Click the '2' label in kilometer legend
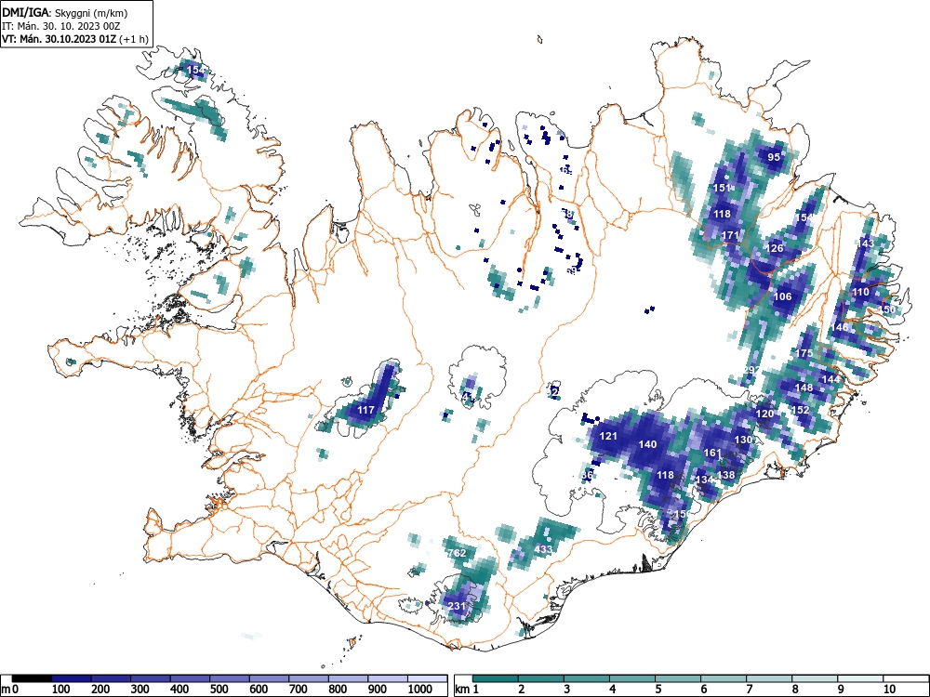Screen dimensions: 930x697 (522, 690)
